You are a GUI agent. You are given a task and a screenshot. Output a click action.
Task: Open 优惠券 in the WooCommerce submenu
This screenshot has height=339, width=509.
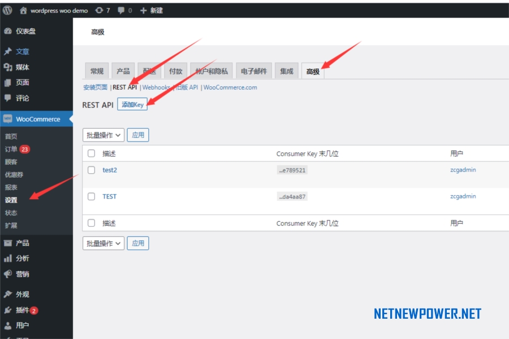14,174
